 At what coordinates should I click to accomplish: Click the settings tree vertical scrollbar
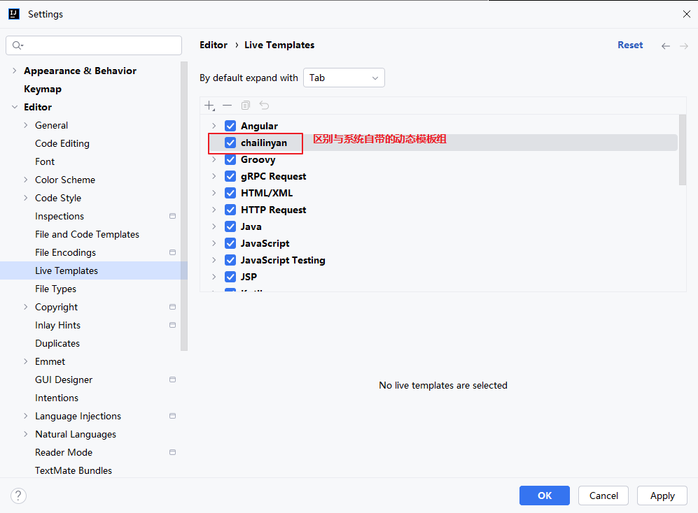pos(184,206)
